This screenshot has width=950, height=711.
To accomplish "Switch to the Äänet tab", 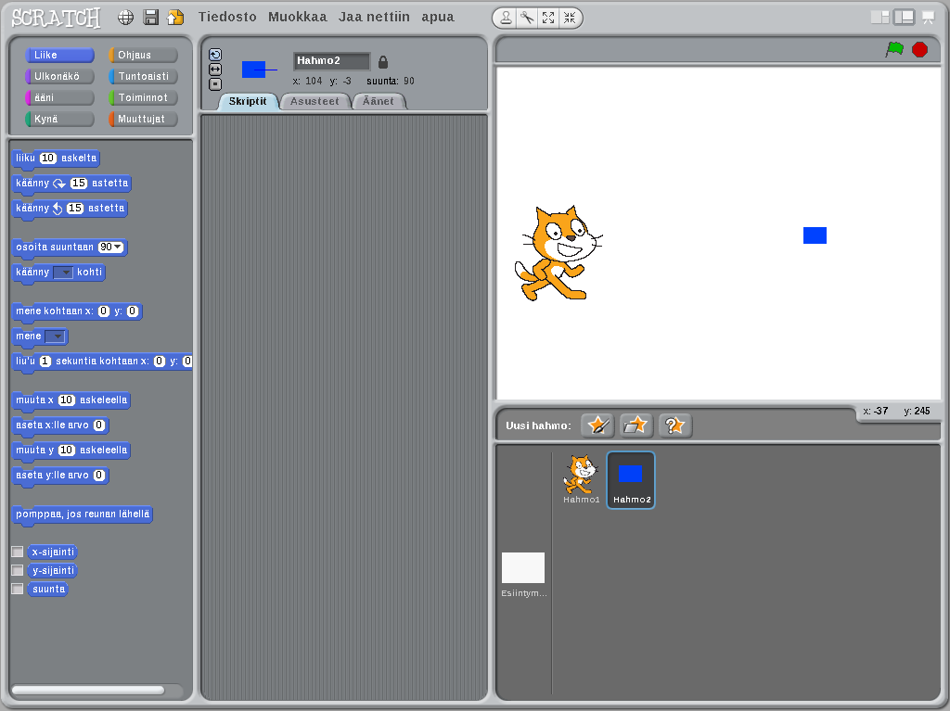I will (379, 101).
